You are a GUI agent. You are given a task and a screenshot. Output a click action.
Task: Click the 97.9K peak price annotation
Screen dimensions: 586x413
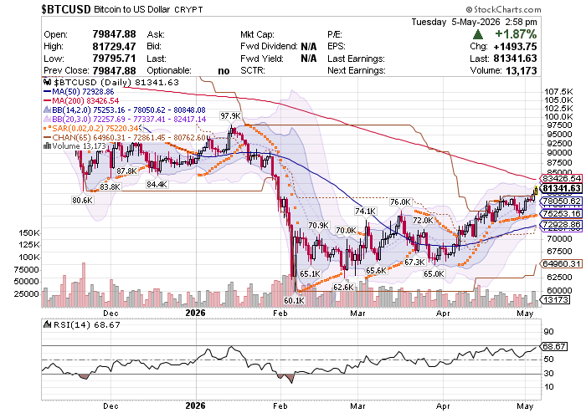point(230,116)
